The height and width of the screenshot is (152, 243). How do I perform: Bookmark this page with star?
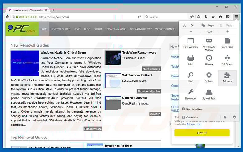tap(192, 17)
